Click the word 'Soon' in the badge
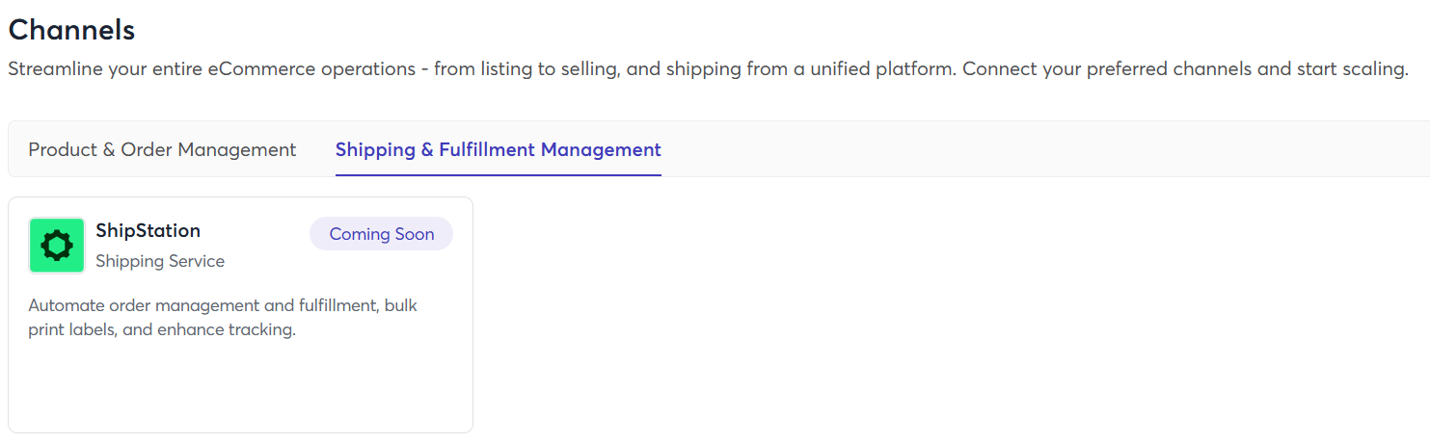 tap(414, 234)
